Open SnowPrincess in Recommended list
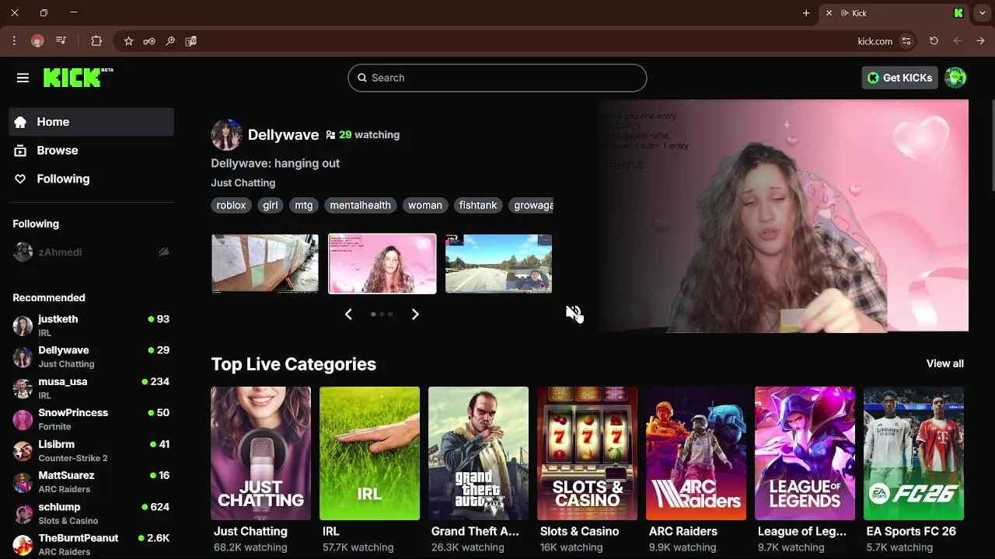 92,419
